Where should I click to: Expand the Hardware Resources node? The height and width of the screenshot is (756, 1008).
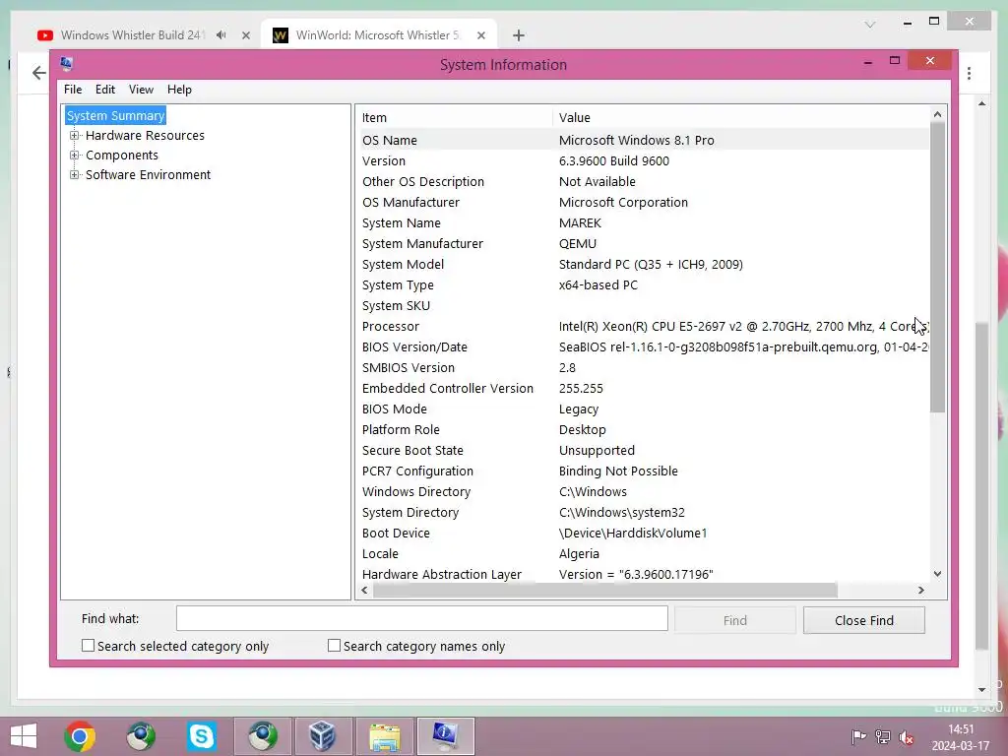coord(75,135)
